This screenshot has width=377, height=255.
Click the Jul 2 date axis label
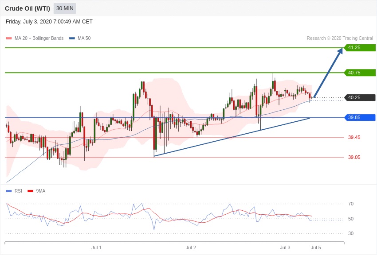coord(191,247)
